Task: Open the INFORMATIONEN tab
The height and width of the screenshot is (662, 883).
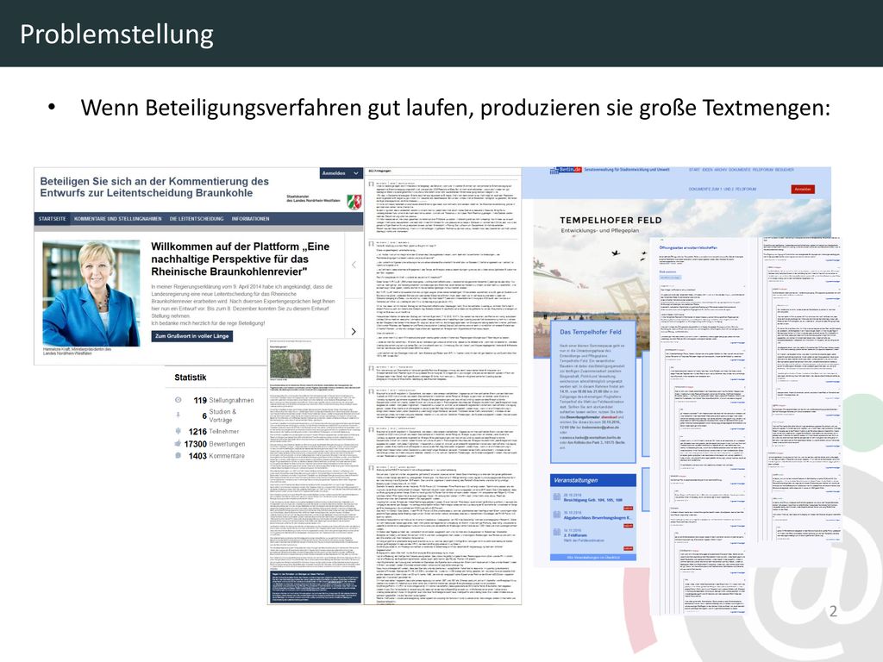Action: (251, 219)
